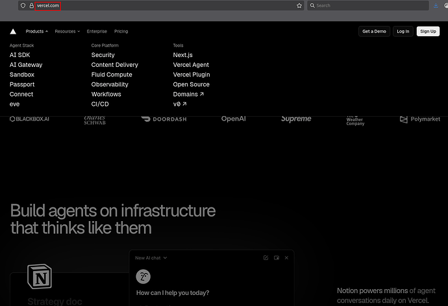
Task: Click the Charles Schwab logo
Action: (95, 121)
